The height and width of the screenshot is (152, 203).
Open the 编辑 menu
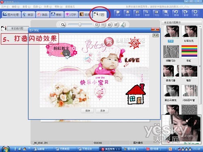pyautogui.click(x=16, y=6)
